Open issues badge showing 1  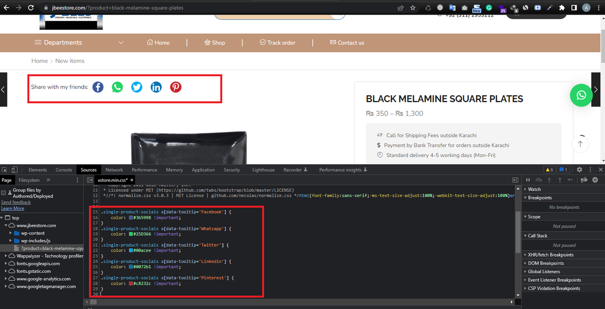tap(563, 169)
